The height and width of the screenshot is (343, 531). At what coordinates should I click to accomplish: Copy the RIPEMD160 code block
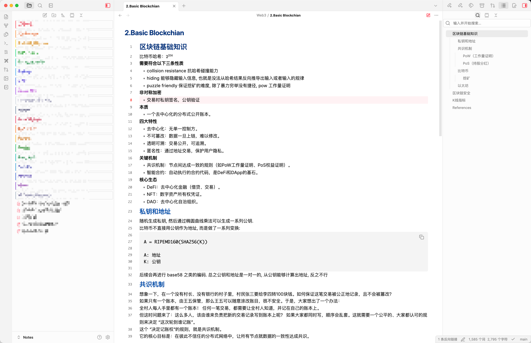[x=421, y=237]
